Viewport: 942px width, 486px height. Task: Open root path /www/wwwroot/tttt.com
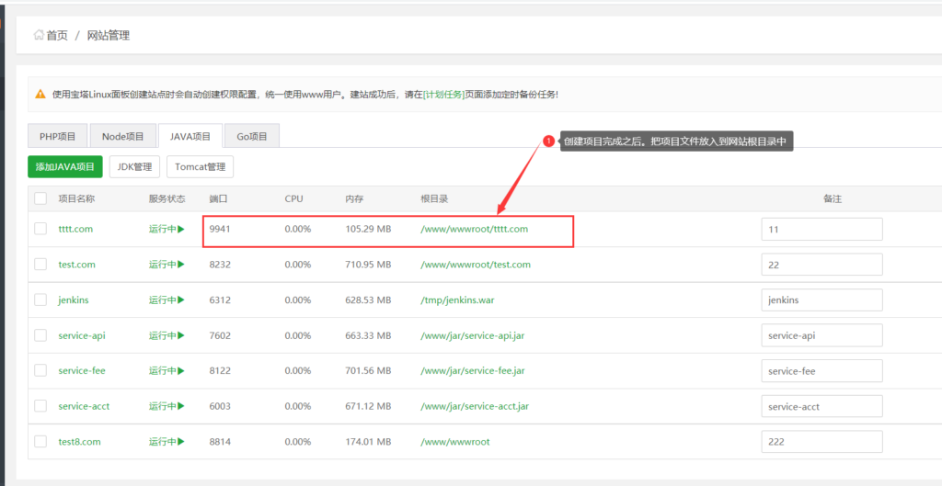coord(474,229)
